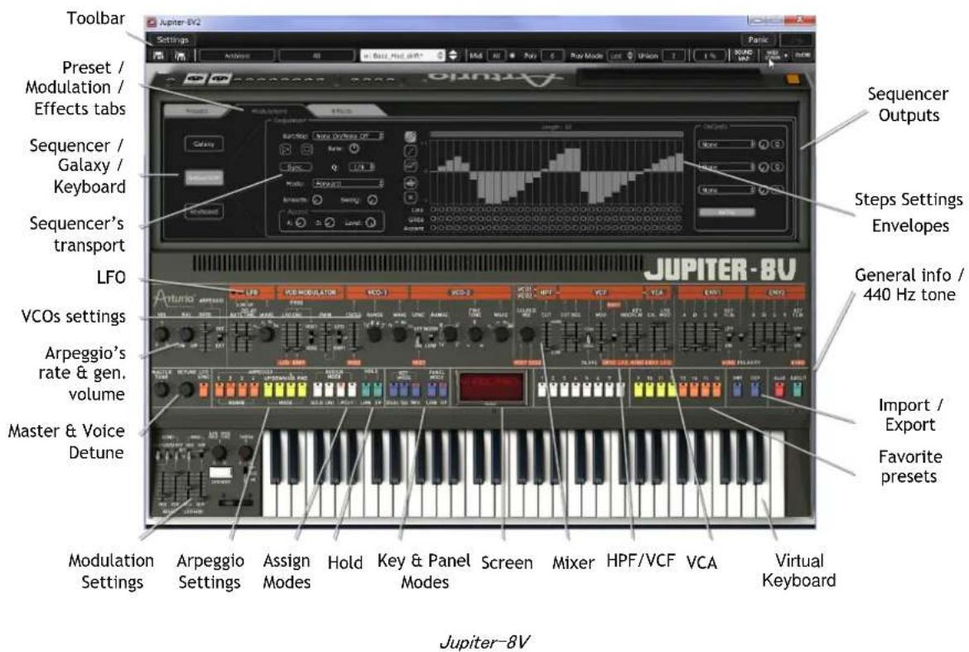969x652 pixels.
Task: Open the sequencer Q quantize dropdown
Action: point(362,167)
